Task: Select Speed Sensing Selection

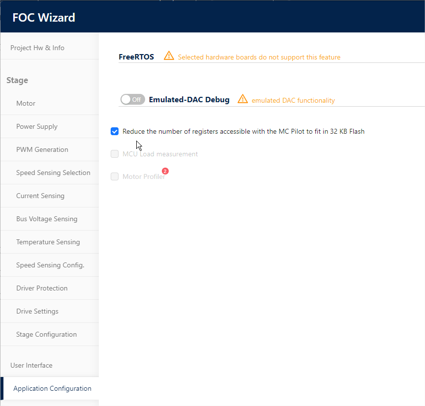Action: (x=53, y=173)
